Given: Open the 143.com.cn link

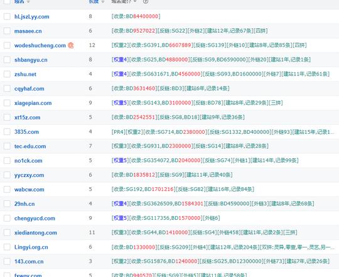Looking at the screenshot, I should coord(29,261).
